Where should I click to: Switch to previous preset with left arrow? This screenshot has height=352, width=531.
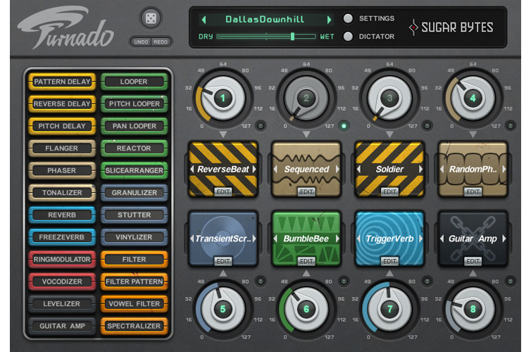tap(204, 19)
